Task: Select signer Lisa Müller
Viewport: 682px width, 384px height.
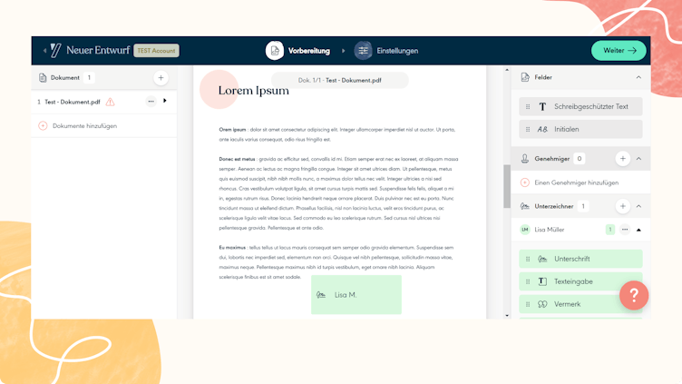Action: 550,230
